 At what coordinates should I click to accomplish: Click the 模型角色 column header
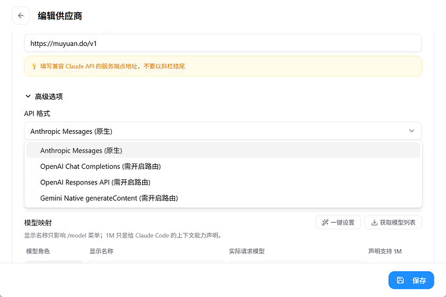point(38,251)
